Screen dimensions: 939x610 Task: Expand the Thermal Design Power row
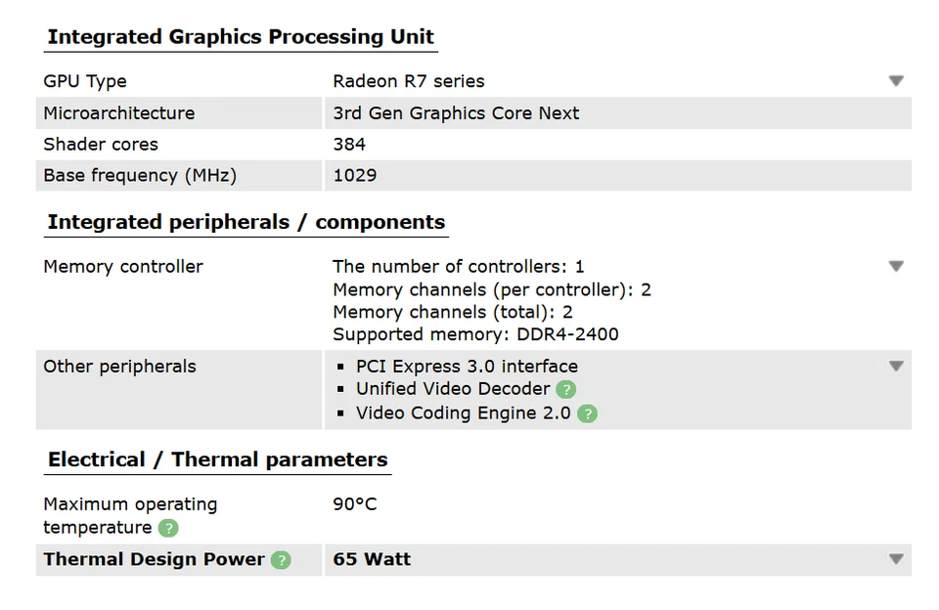(x=896, y=559)
